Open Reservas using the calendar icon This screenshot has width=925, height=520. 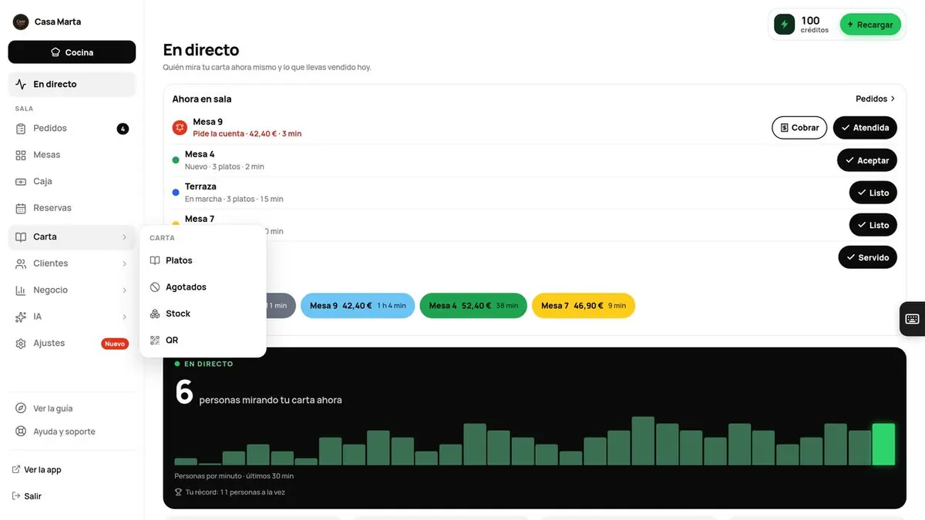coord(21,208)
